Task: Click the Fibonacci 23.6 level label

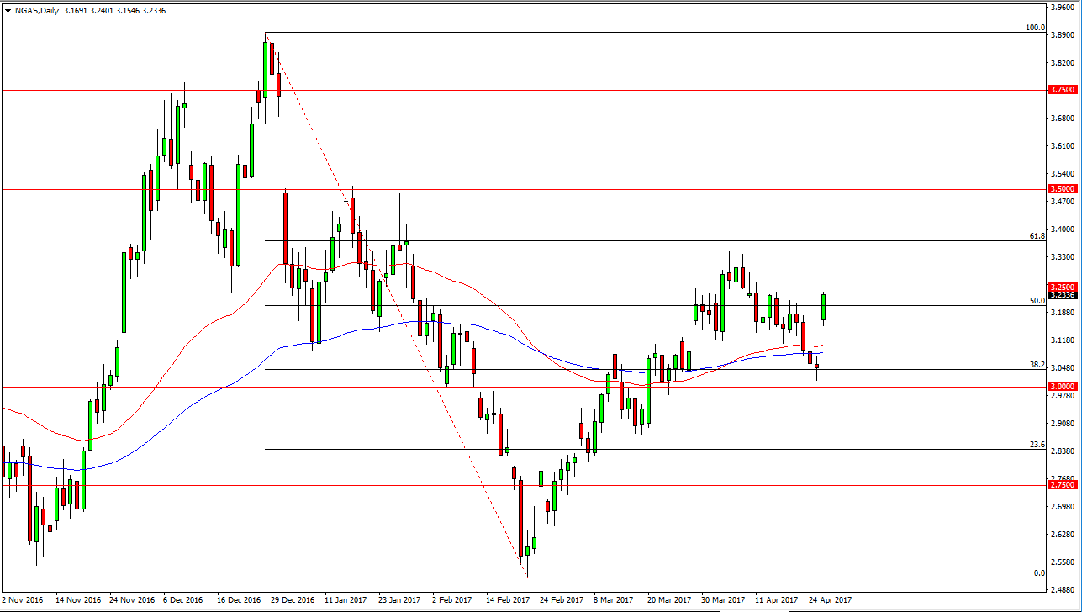Action: click(1037, 444)
